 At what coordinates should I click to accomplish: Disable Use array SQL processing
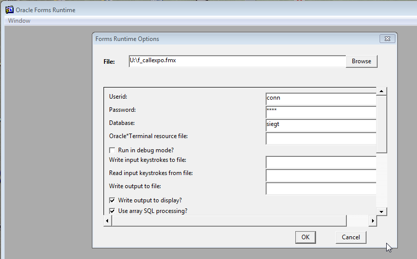112,211
